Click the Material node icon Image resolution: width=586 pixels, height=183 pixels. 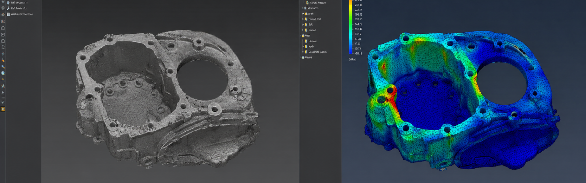tap(303, 57)
